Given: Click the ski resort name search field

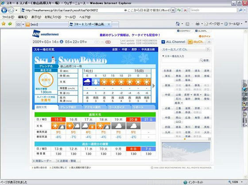Looking at the screenshot, I should (x=180, y=60).
